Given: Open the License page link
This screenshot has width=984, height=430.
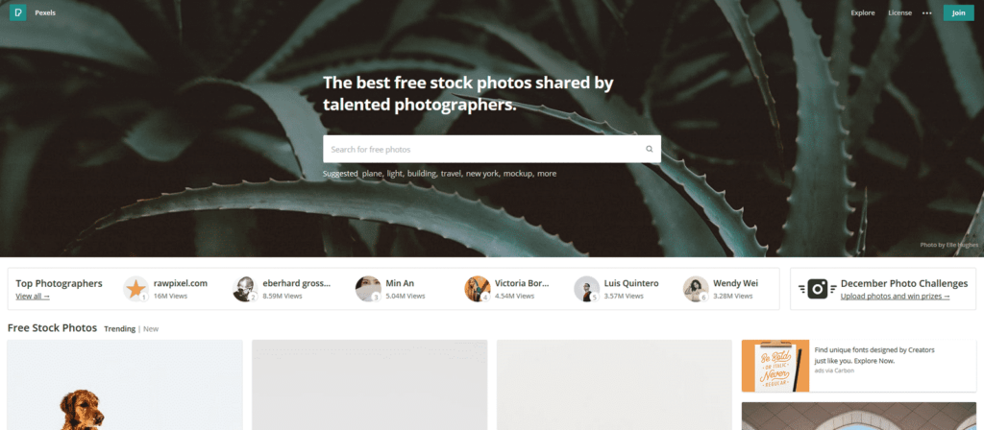Looking at the screenshot, I should pos(899,13).
